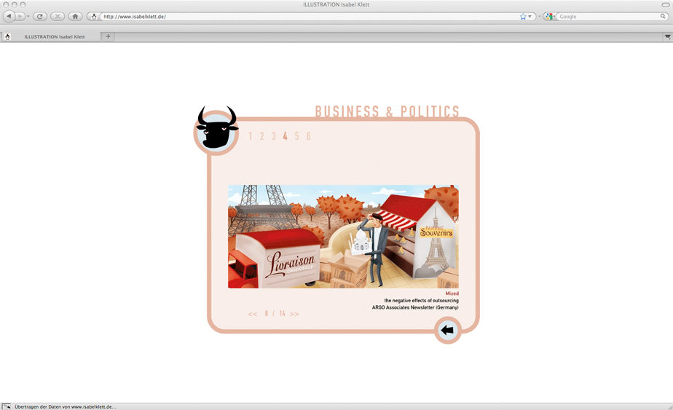Viewport: 673px width, 410px height.
Task: Click the search magnifier icon
Action: point(663,16)
